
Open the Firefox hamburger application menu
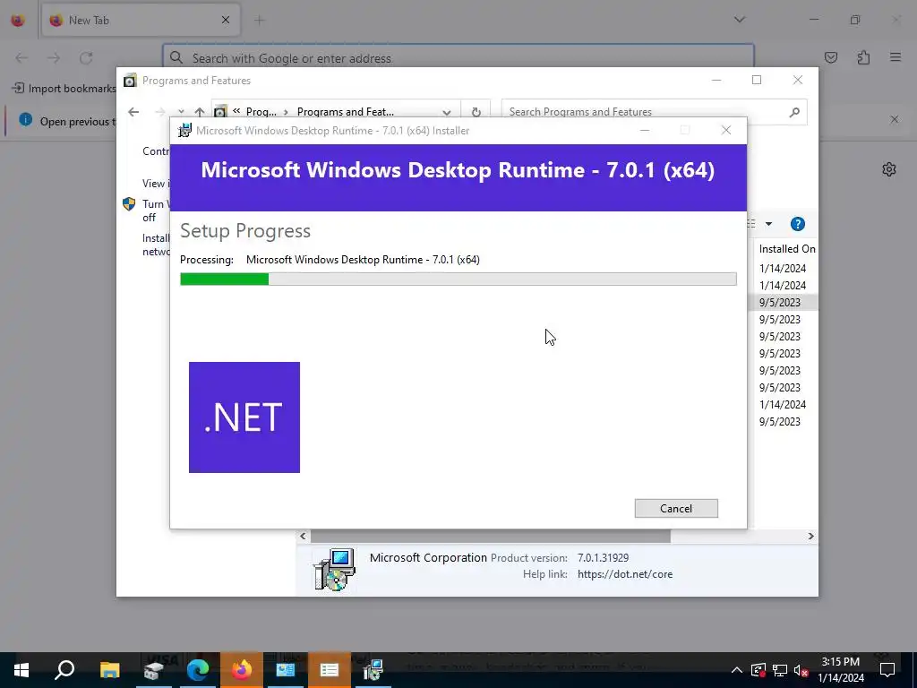click(x=896, y=57)
